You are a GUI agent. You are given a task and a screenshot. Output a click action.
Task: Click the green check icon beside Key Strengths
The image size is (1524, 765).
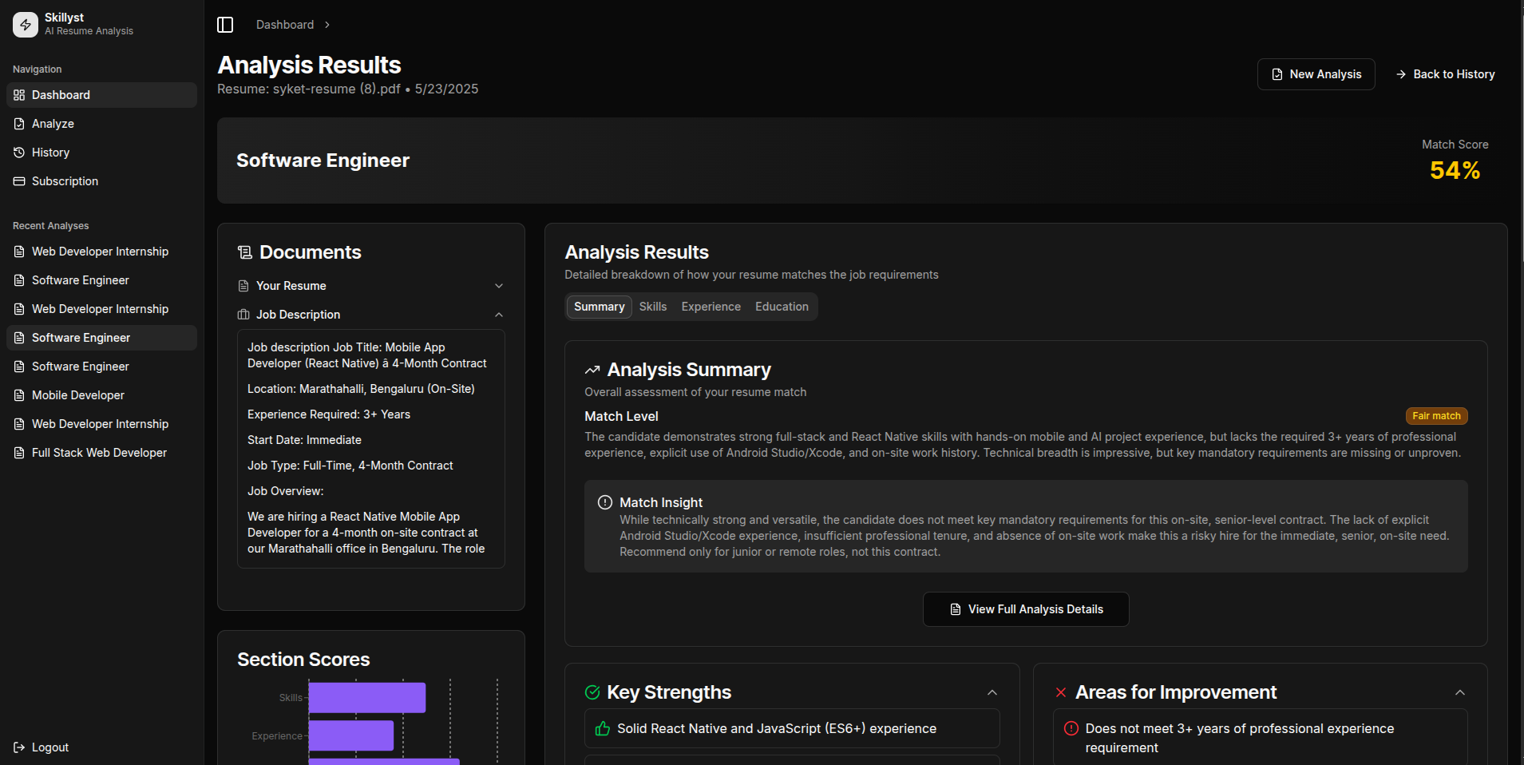point(592,692)
